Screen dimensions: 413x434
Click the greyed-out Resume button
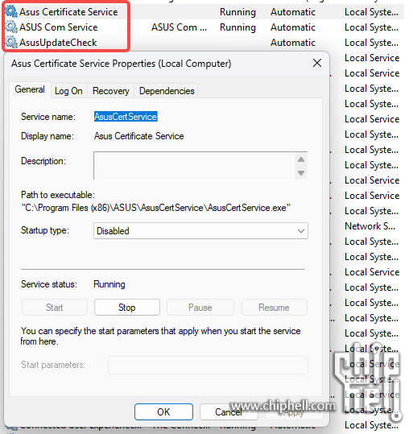pos(274,308)
